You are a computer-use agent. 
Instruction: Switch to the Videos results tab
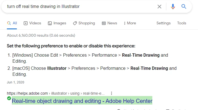[32, 23]
